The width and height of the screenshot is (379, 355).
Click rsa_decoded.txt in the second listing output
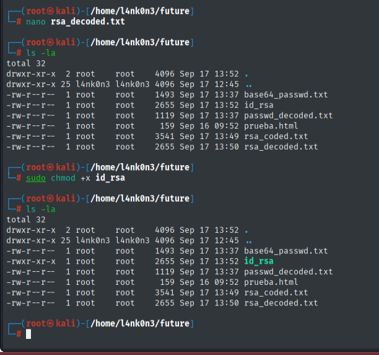point(281,303)
